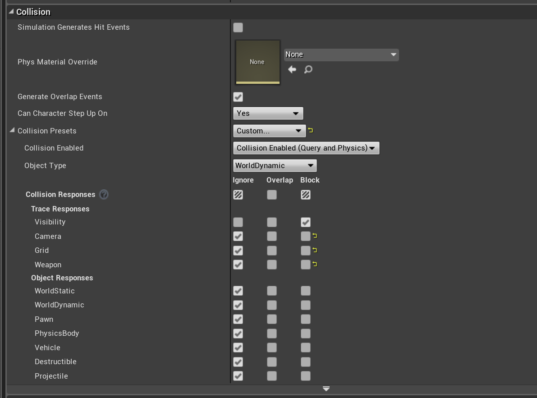Collapse the Collision Presets expander
Viewport: 537px width, 398px height.
point(12,131)
